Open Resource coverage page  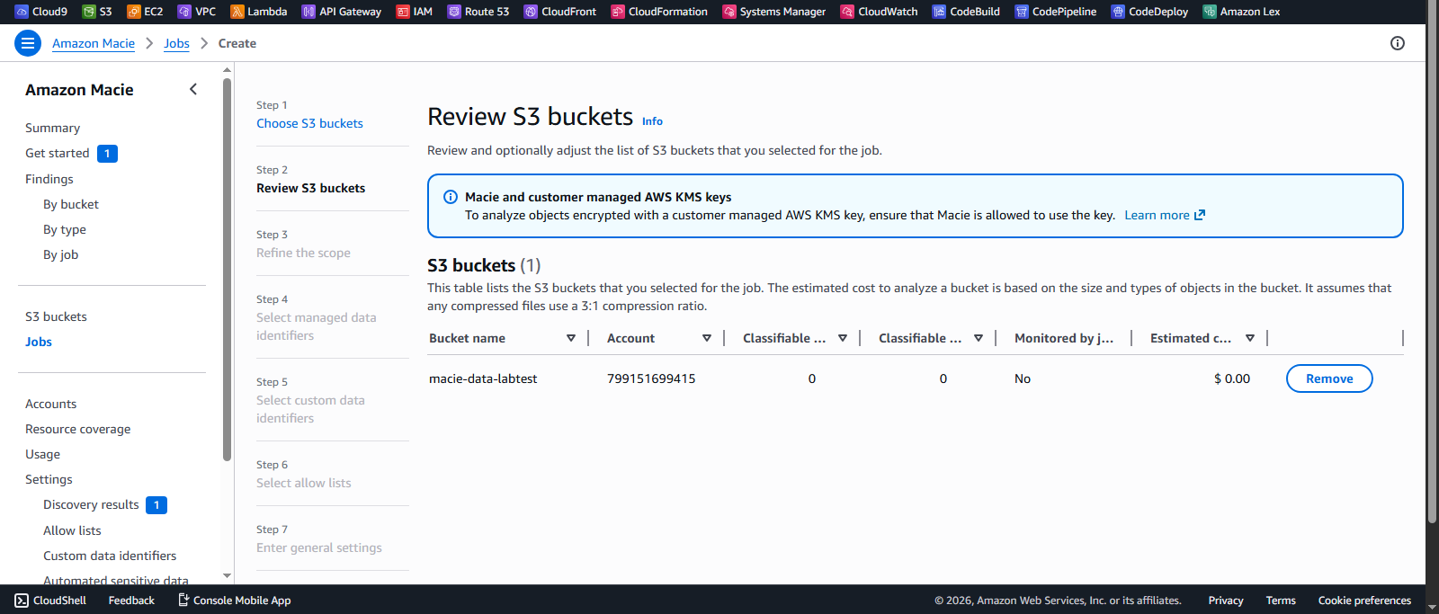point(77,429)
